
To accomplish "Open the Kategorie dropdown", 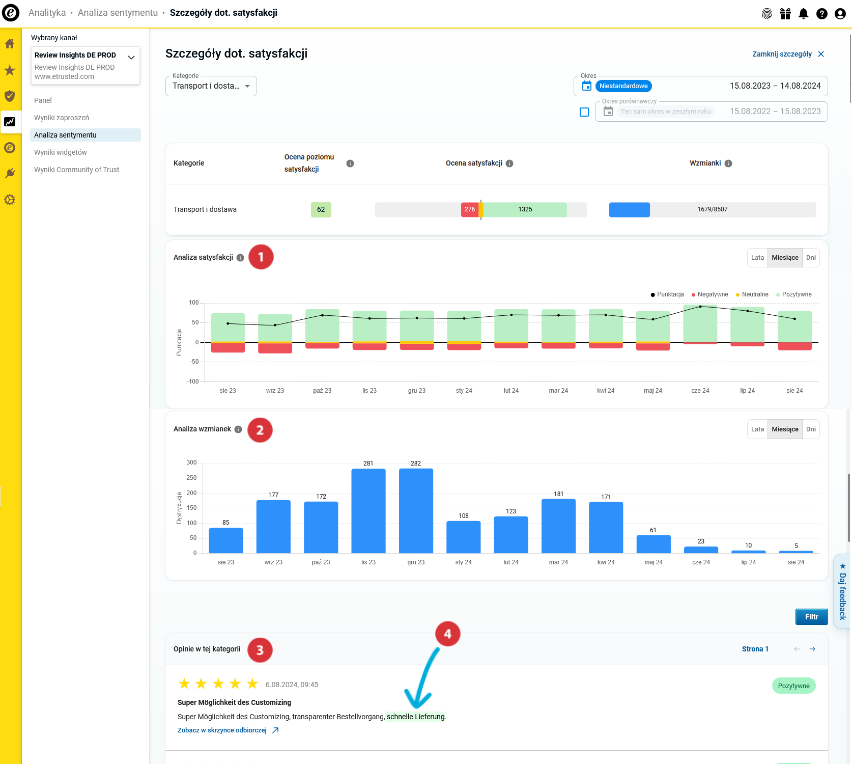I will (211, 86).
